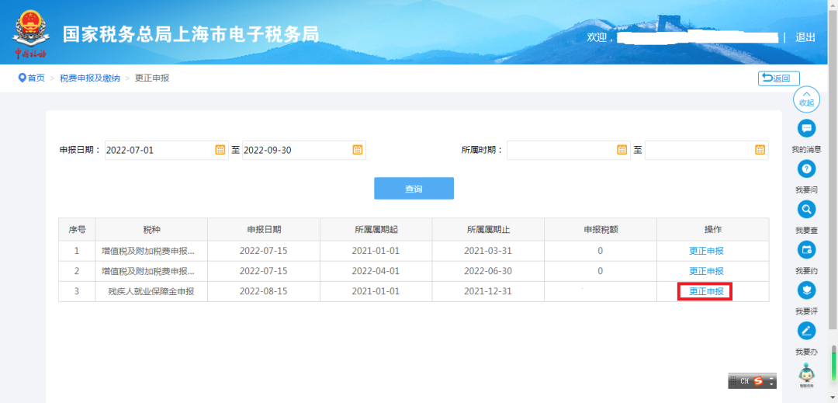
Task: Click 税种 column header
Action: (x=152, y=229)
